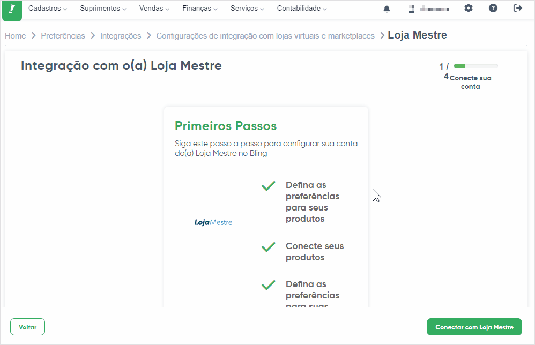Open the Serviços menu

point(247,8)
